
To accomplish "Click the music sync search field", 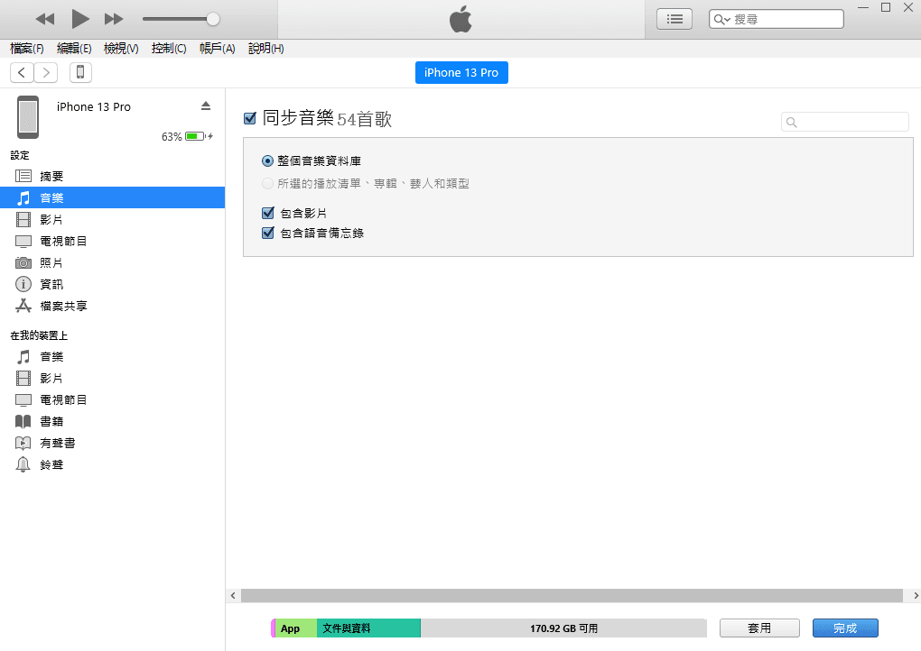I will (x=844, y=122).
